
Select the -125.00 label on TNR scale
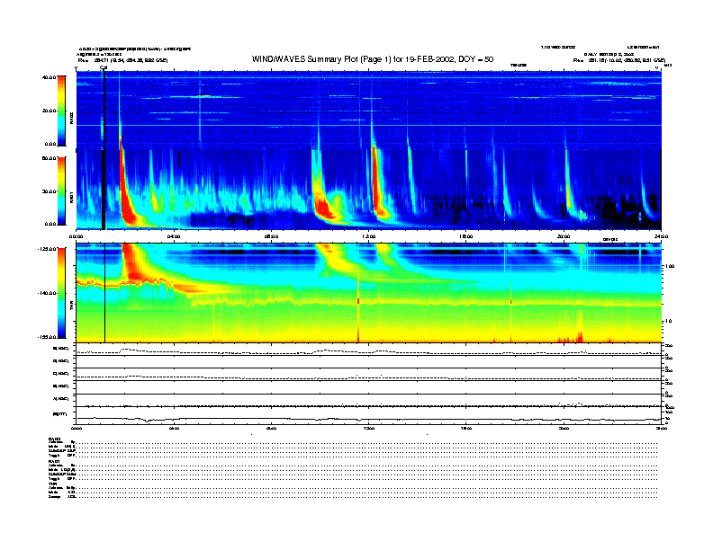pyautogui.click(x=47, y=249)
